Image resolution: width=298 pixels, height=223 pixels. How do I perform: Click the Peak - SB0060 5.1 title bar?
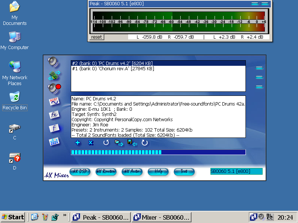click(x=180, y=4)
